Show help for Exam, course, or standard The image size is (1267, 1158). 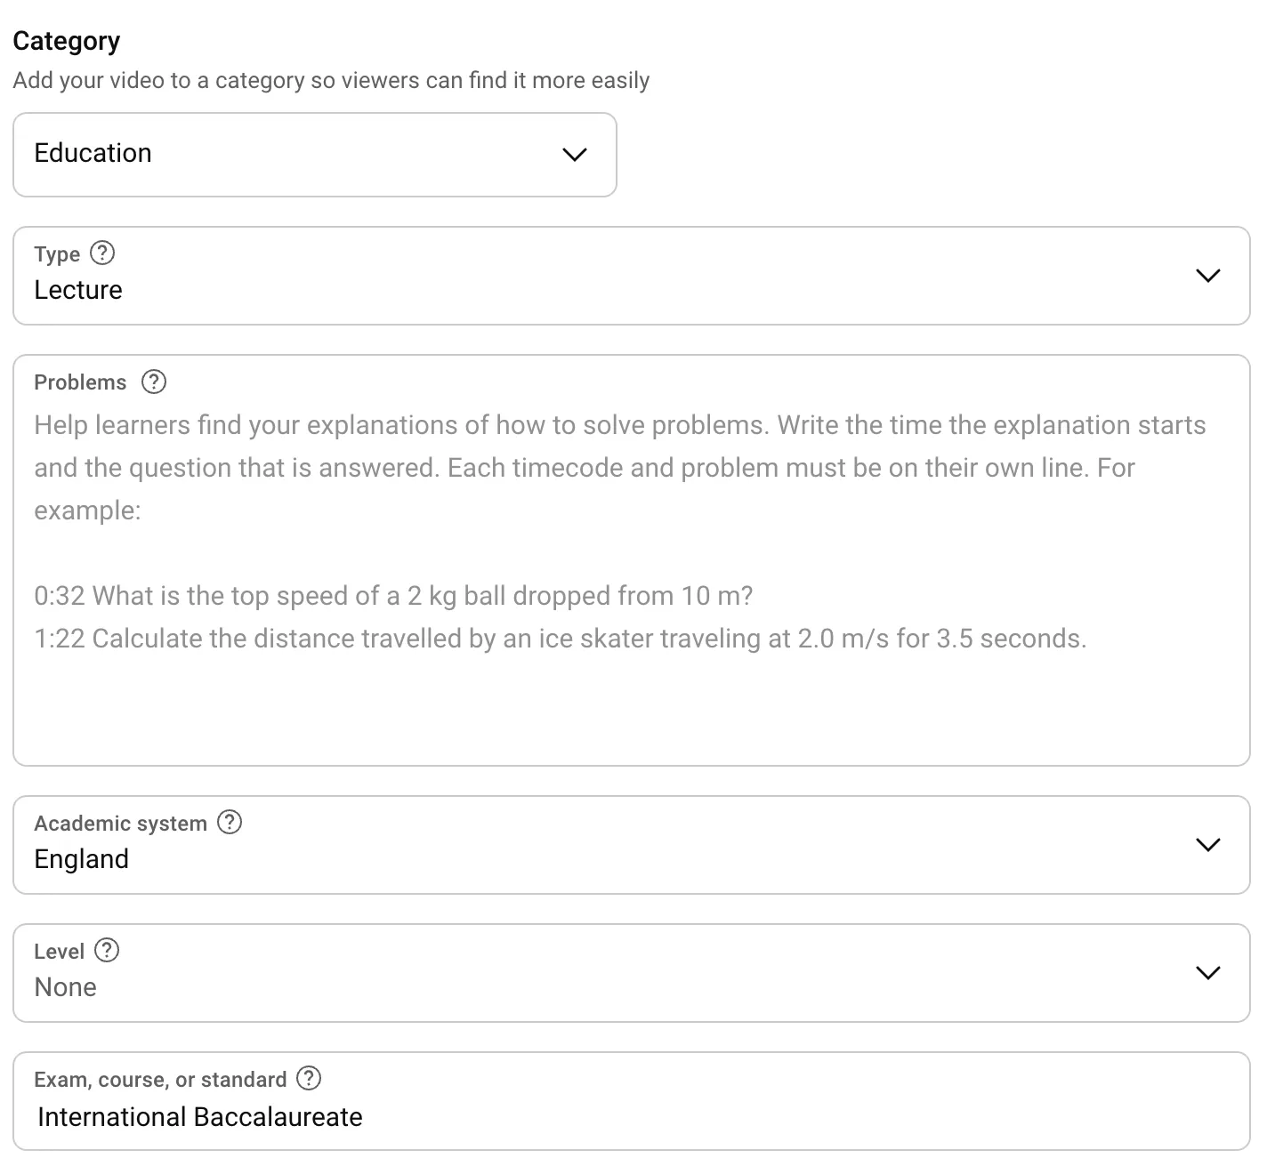coord(309,1078)
